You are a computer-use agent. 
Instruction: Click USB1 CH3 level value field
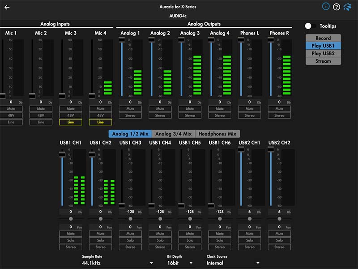(x=130, y=212)
